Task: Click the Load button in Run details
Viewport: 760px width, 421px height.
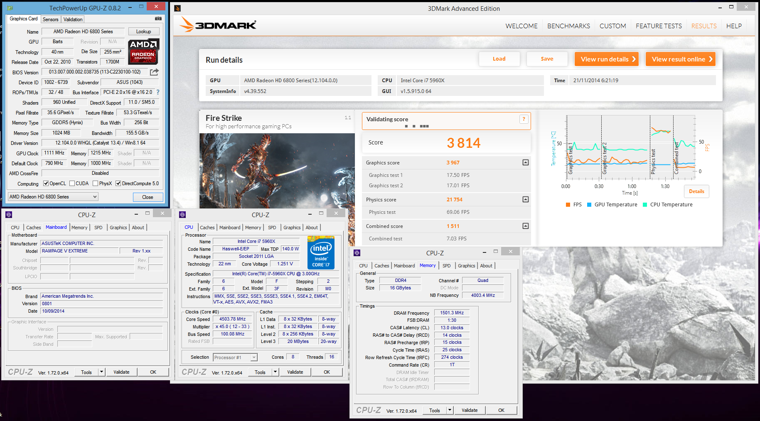Action: click(x=499, y=59)
